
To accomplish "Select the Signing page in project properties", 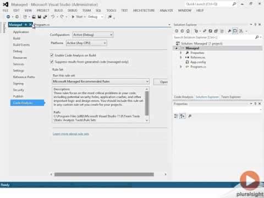I will 18,84.
